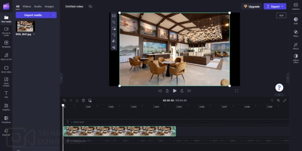This screenshot has height=151, width=302.
Task: Open the Stock video library
Action: click(6, 69)
